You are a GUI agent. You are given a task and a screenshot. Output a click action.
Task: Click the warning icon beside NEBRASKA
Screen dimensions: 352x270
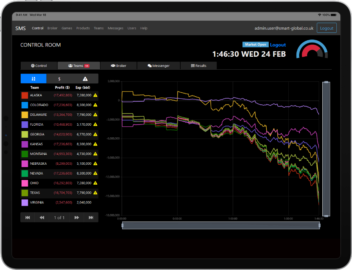pyautogui.click(x=95, y=164)
